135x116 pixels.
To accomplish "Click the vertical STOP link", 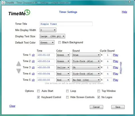I will (121, 68).
